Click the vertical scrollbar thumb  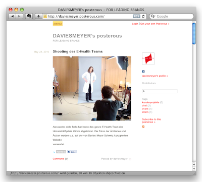(x=194, y=33)
